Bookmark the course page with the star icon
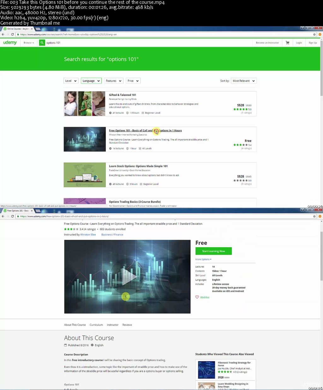Image resolution: width=323 pixels, height=390 pixels. [314, 216]
